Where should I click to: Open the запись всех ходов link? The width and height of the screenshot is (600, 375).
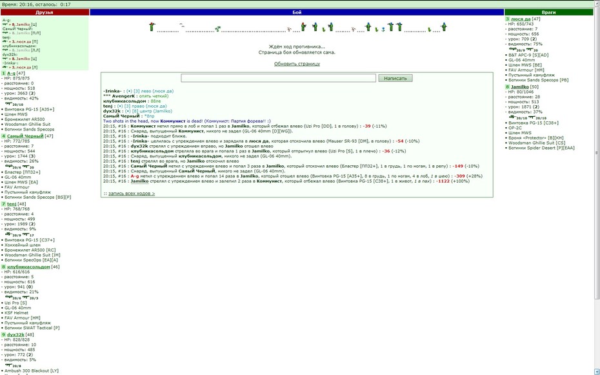point(132,194)
